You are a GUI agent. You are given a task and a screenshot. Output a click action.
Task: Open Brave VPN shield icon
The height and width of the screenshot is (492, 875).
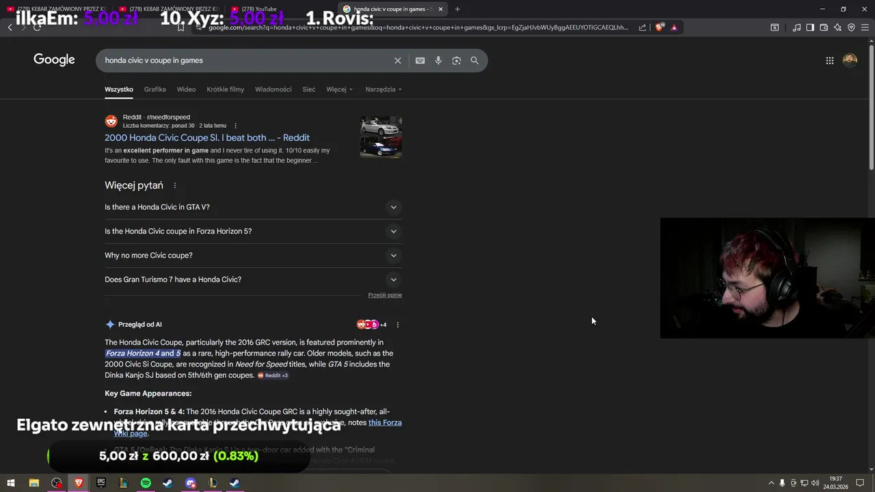pos(851,27)
